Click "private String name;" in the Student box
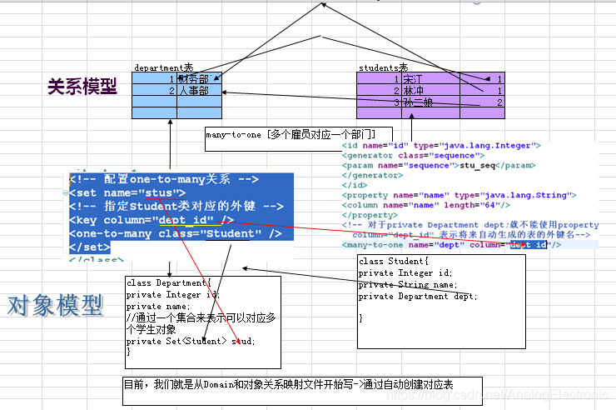Viewport: 616px width, 410px height. pyautogui.click(x=407, y=284)
